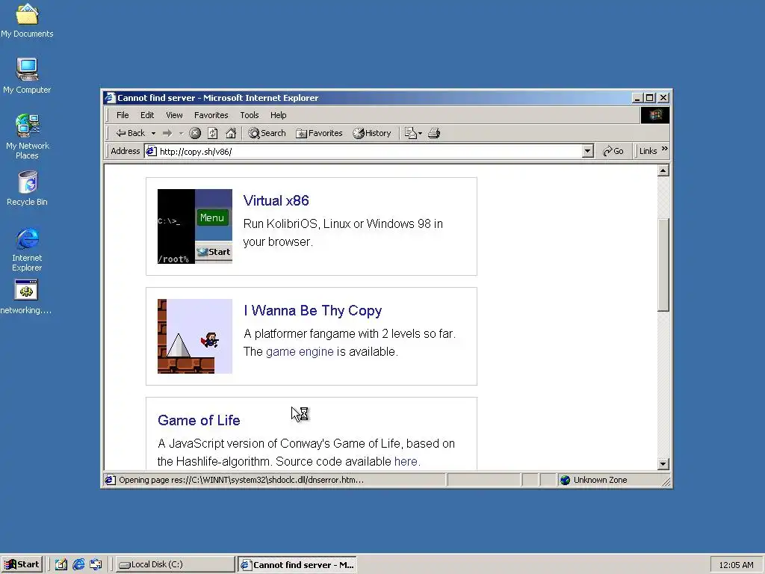Click the Outlook Express quick launch icon
This screenshot has height=574, width=765.
pos(96,565)
